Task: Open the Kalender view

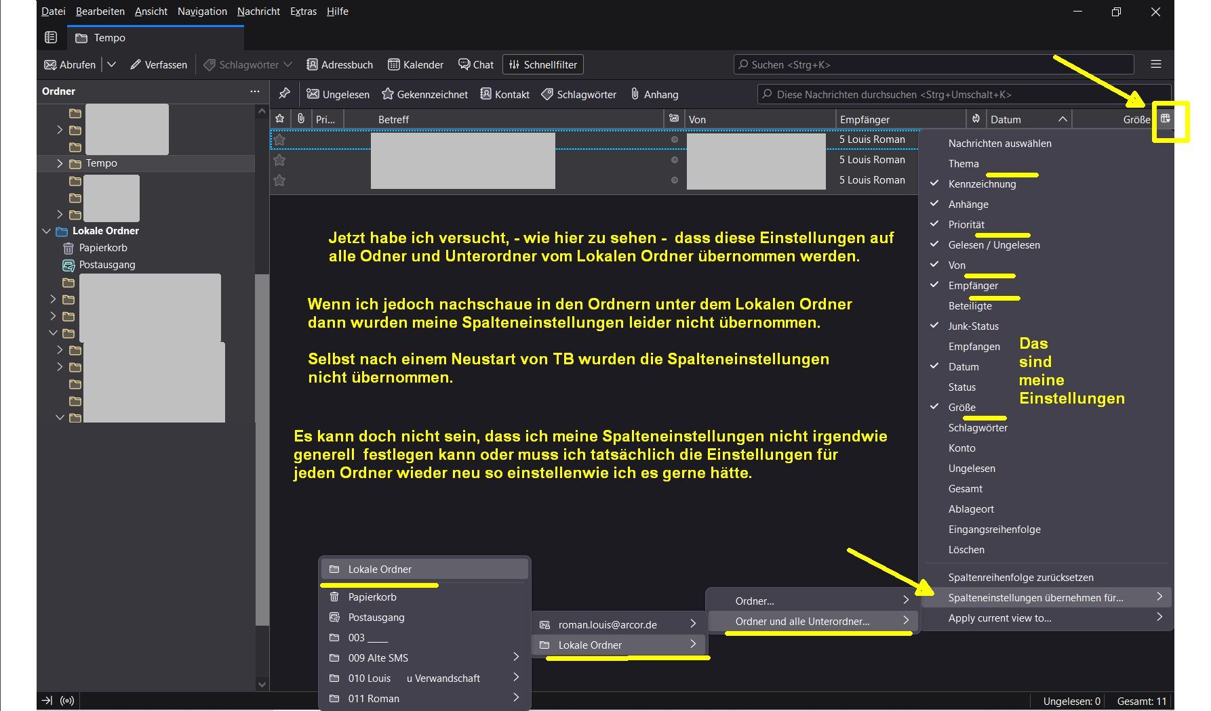Action: (x=416, y=65)
